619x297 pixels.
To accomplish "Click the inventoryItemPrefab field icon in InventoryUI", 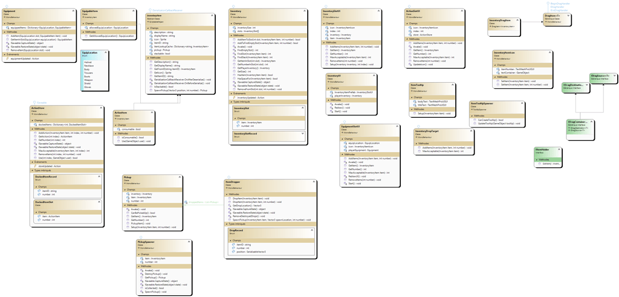I will click(x=331, y=92).
